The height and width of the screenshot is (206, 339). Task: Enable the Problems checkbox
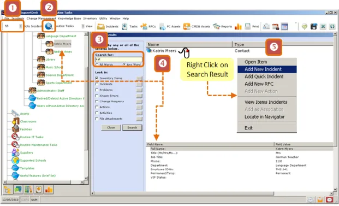[x=97, y=90]
